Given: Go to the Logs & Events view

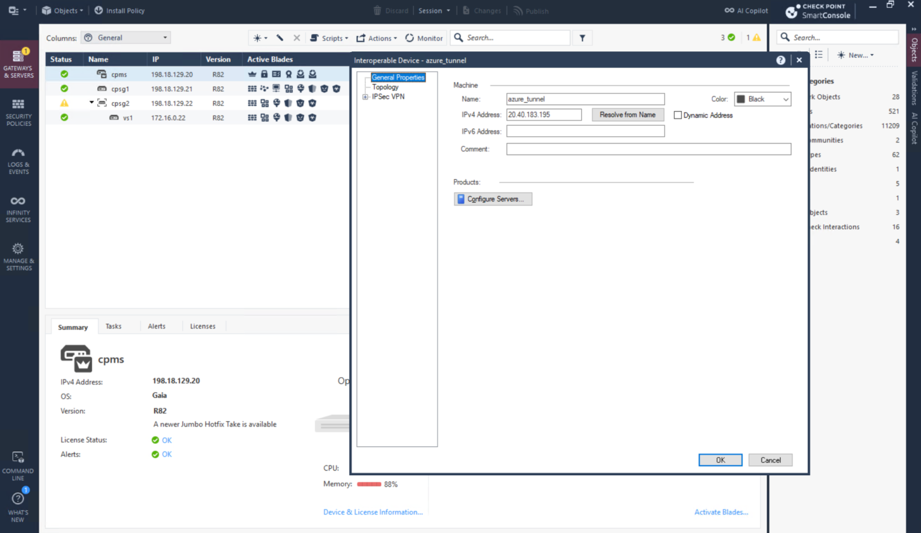Looking at the screenshot, I should pyautogui.click(x=18, y=161).
